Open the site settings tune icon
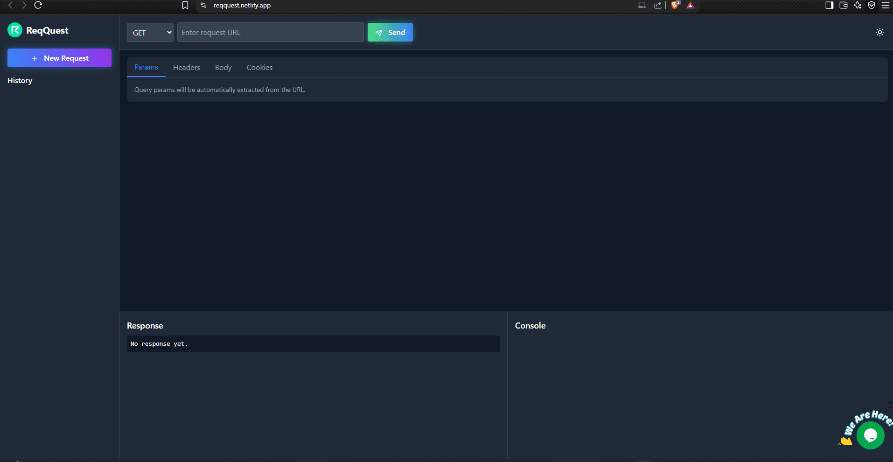893x462 pixels. [x=203, y=5]
